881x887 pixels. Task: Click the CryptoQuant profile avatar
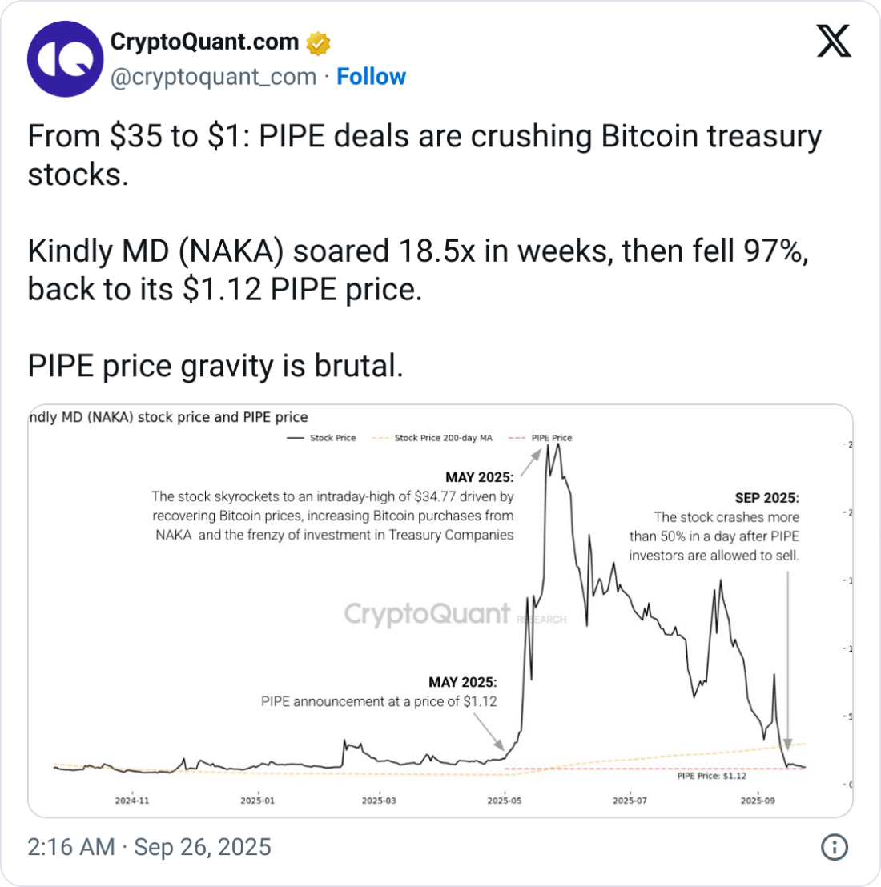(x=65, y=58)
